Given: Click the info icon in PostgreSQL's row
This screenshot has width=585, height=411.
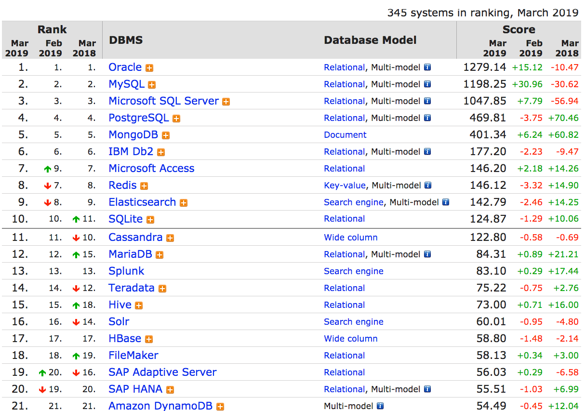Looking at the screenshot, I should [x=427, y=118].
